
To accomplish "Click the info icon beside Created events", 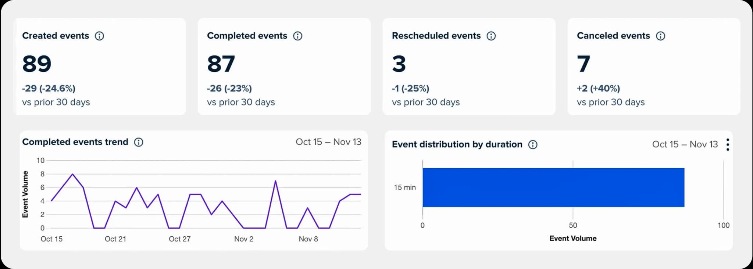I will click(99, 36).
